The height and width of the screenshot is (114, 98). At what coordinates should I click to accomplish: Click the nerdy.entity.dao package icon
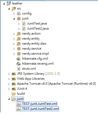pos(18,44)
